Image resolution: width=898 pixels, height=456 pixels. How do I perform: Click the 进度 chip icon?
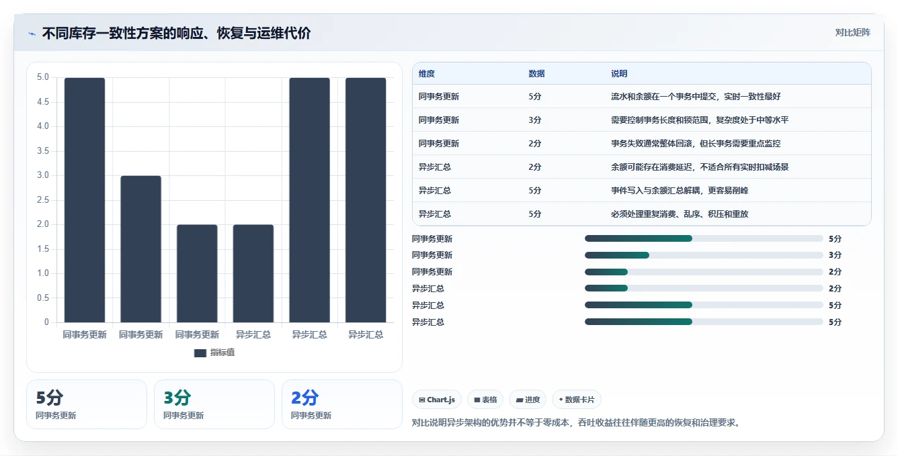tap(520, 400)
